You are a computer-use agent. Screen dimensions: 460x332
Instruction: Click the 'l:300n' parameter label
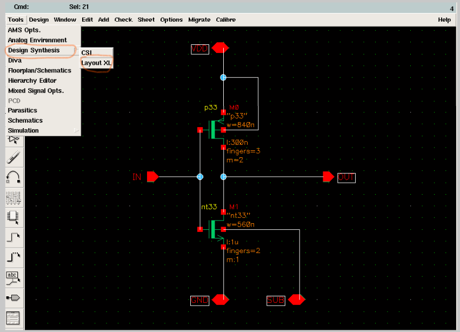(x=237, y=142)
